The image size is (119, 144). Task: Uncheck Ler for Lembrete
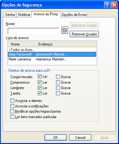(x=40, y=88)
